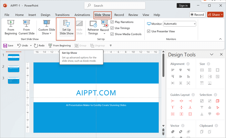Viewport: 226px width, 138px height.
Task: Expand Custom Slide Show menu
Action: point(46,28)
